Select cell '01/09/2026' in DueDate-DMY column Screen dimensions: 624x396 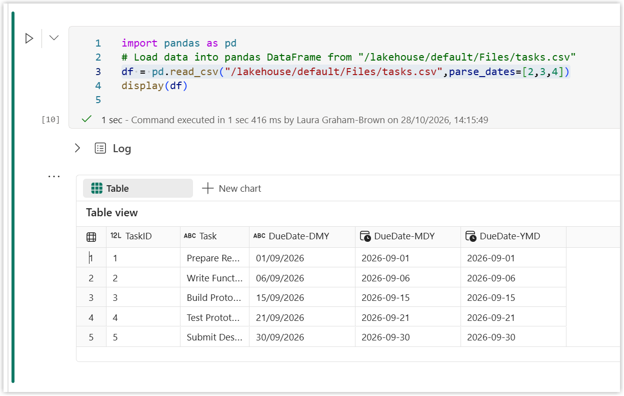[x=302, y=258]
